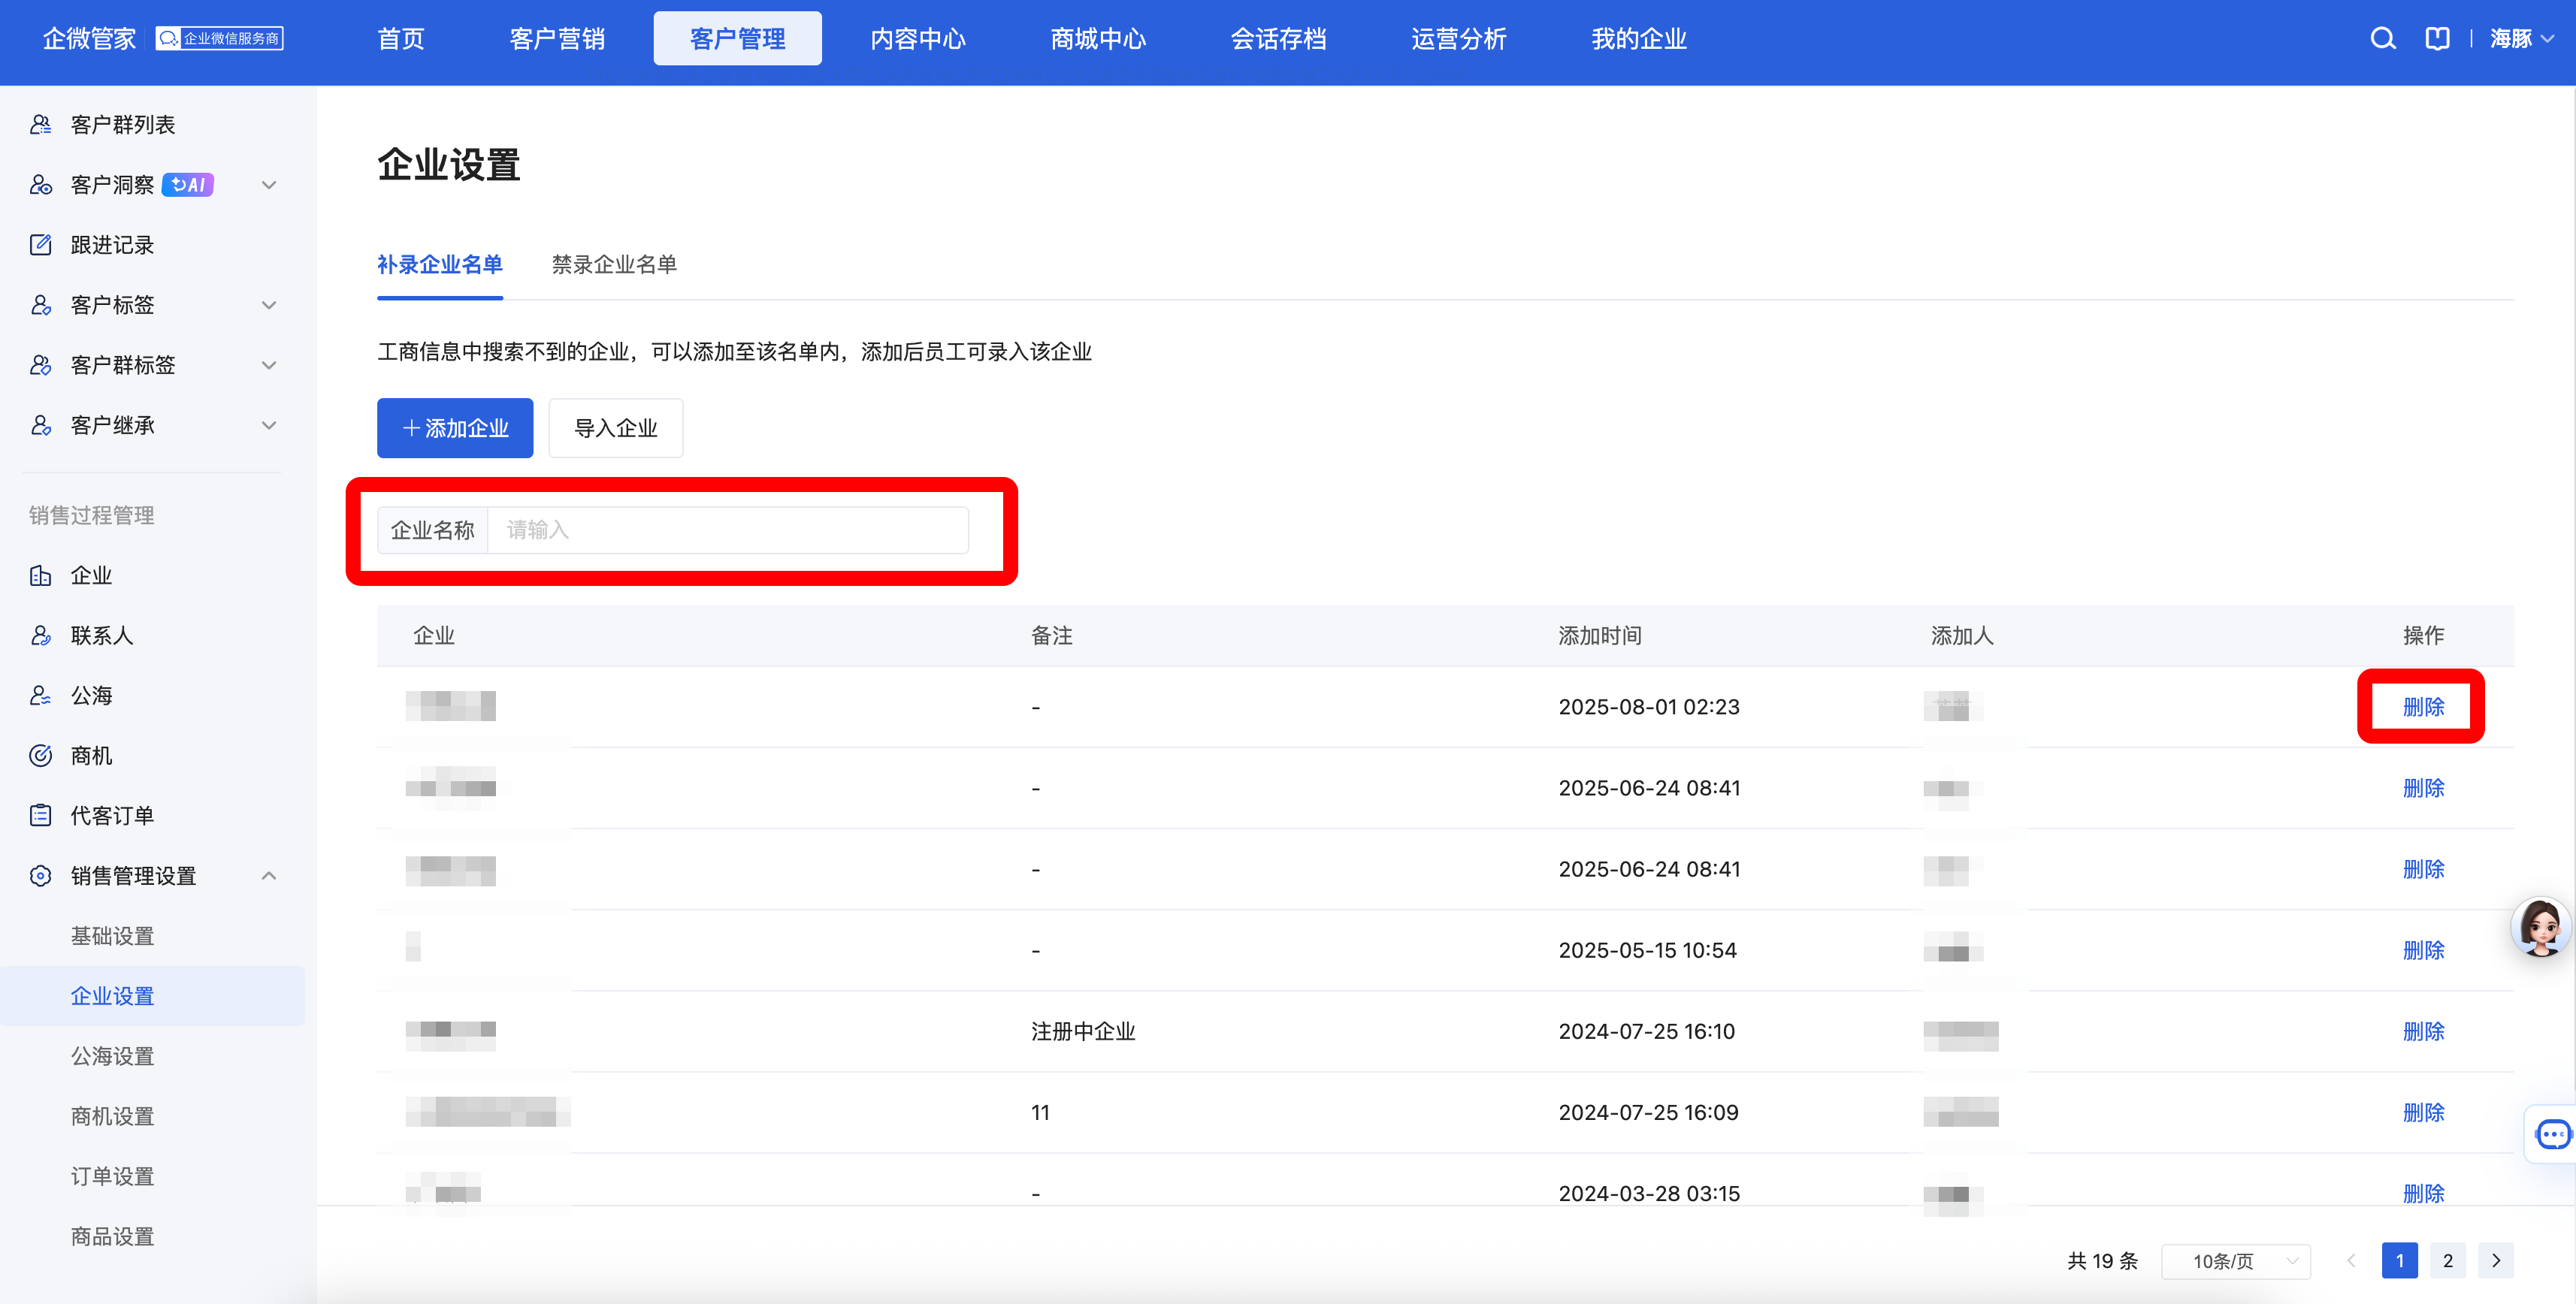The image size is (2576, 1304).
Task: Open the 10条/页 page size dropdown
Action: [x=2235, y=1260]
